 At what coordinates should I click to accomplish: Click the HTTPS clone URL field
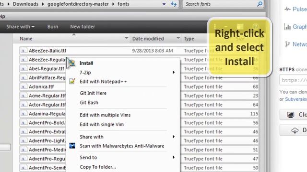(x=294, y=80)
